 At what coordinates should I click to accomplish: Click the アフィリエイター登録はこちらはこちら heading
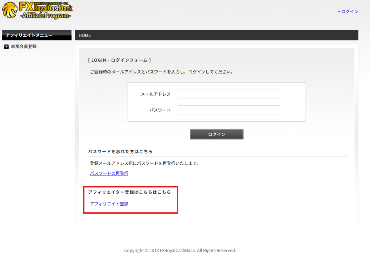[129, 192]
